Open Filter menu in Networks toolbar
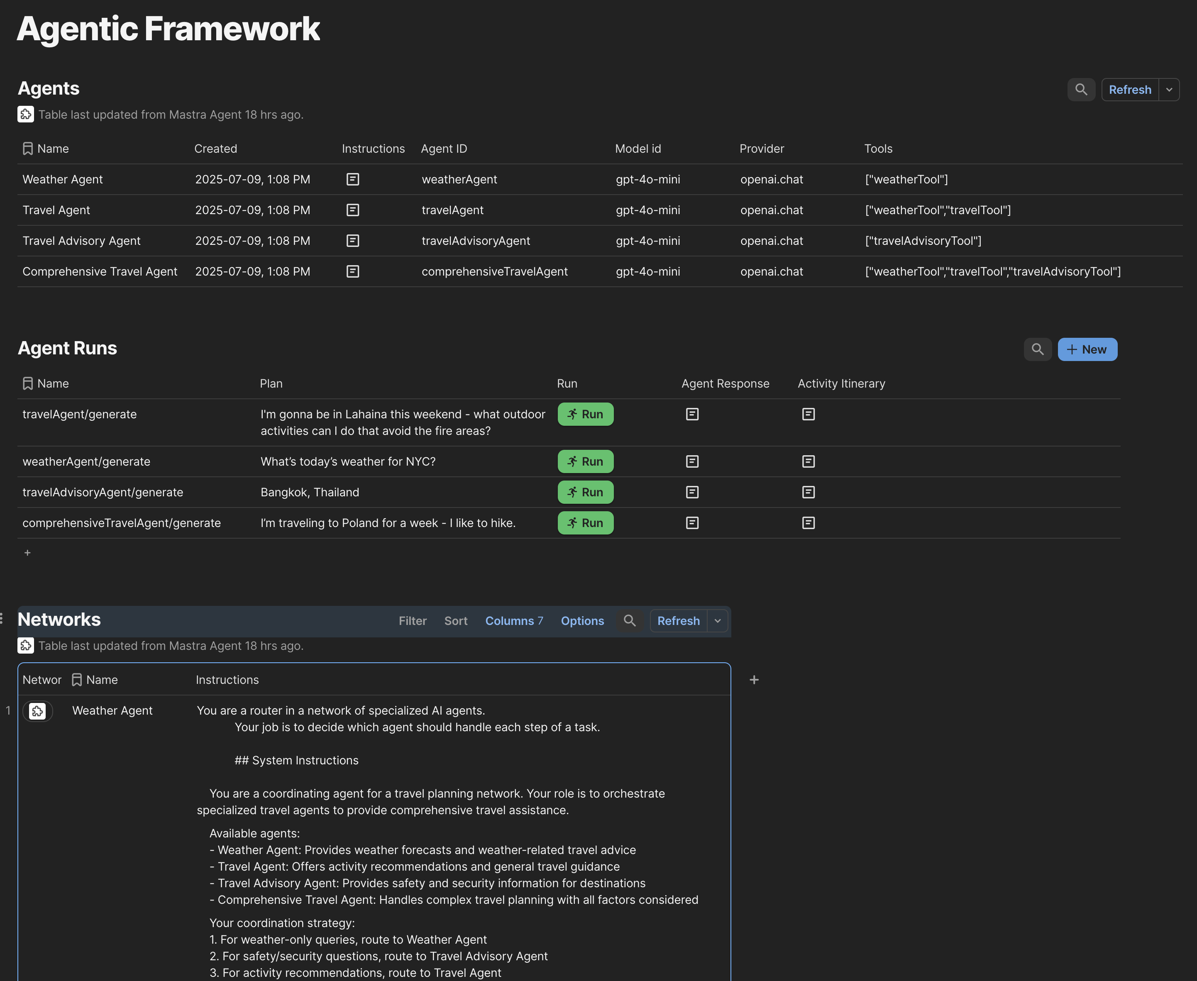1197x981 pixels. coord(412,620)
